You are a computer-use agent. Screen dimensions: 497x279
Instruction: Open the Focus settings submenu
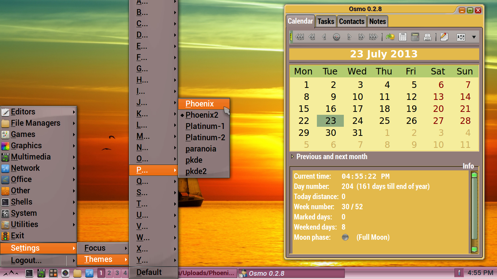pyautogui.click(x=103, y=248)
